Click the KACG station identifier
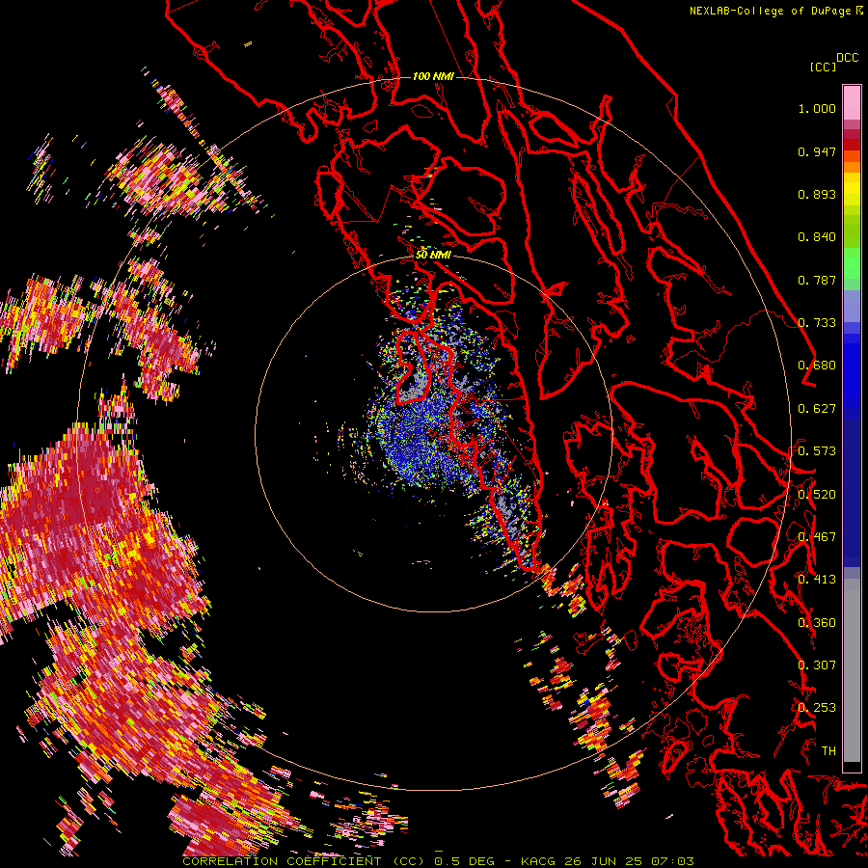This screenshot has height=868, width=868. [x=537, y=861]
